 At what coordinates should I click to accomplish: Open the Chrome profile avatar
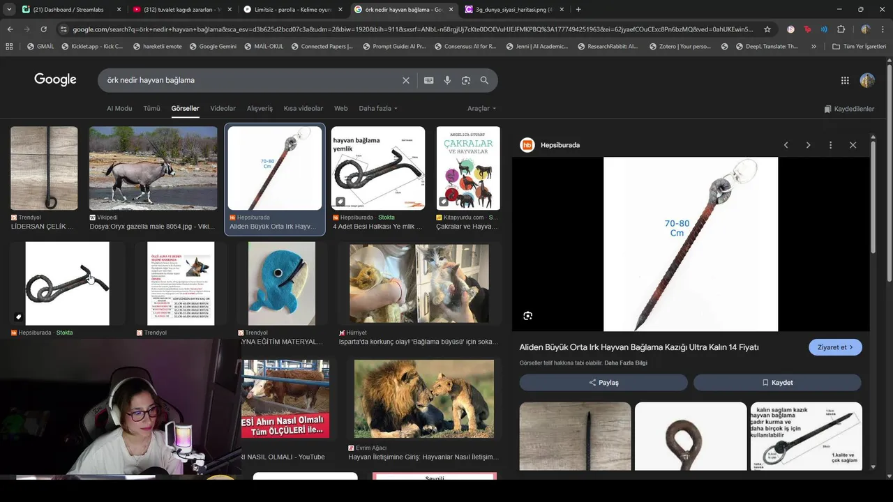865,29
